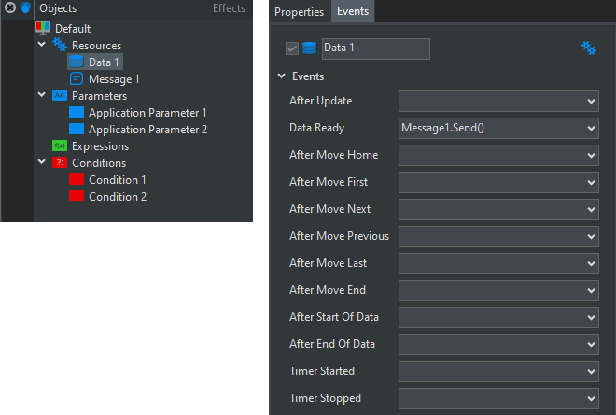616x415 pixels.
Task: Collapse the Resources tree node
Action: [x=42, y=46]
